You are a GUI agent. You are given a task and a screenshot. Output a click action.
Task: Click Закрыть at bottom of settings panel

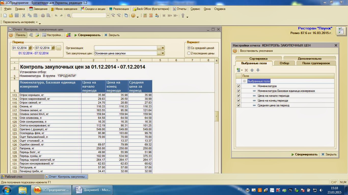coord(329,154)
